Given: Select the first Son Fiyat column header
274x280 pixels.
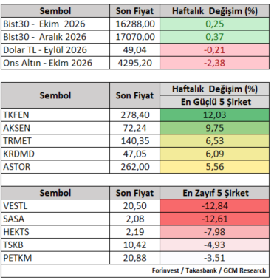Looking at the screenshot, I should click(x=135, y=11).
